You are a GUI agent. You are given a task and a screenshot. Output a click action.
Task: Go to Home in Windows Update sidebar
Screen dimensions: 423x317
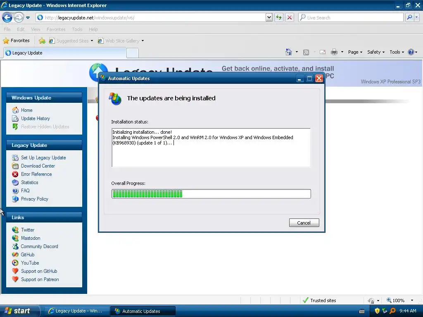(27, 110)
